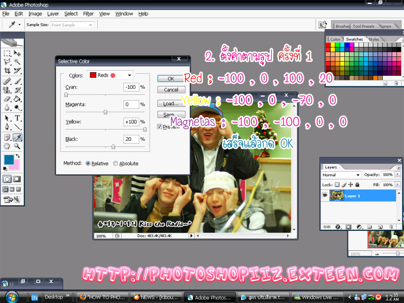Screen dimensions: 404x303
Task: Select the Crop tool
Action: click(x=7, y=70)
